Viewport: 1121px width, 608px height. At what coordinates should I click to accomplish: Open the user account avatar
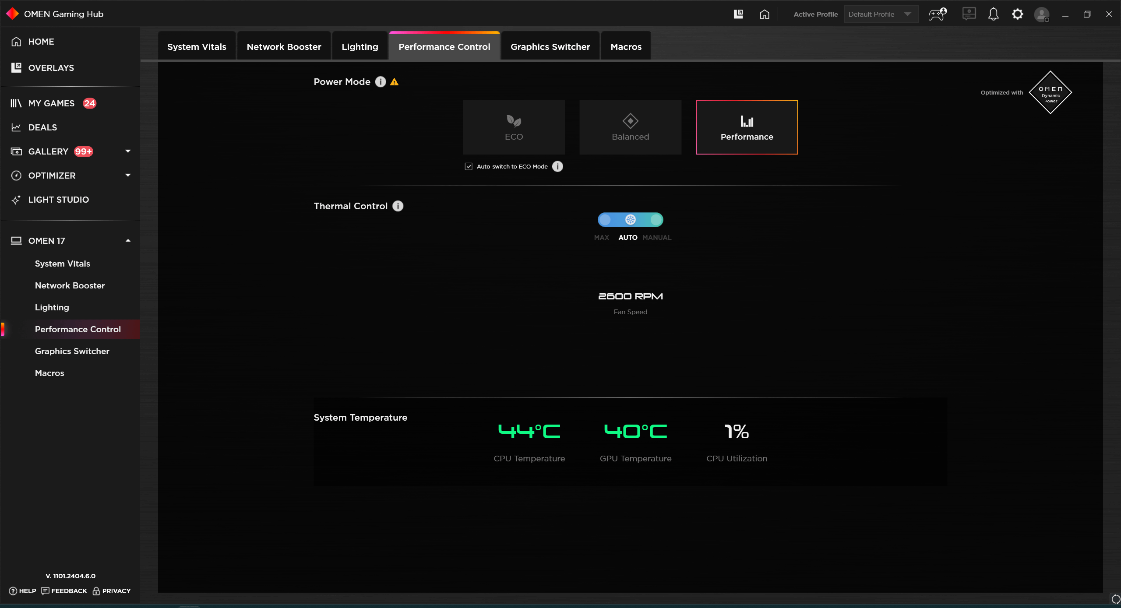point(1042,14)
